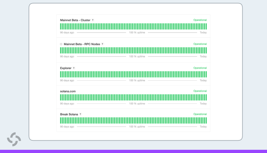Screen dimensions: 267x153
Task: Select the Explorer component title
Action: click(66, 68)
